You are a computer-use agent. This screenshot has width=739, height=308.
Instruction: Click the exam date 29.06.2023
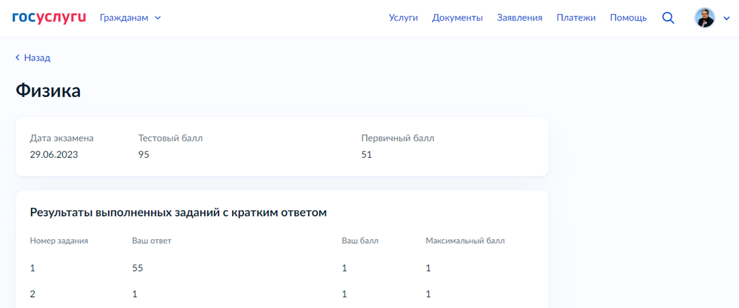pyautogui.click(x=54, y=155)
